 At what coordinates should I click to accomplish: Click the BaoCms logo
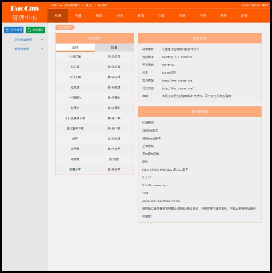[24, 8]
